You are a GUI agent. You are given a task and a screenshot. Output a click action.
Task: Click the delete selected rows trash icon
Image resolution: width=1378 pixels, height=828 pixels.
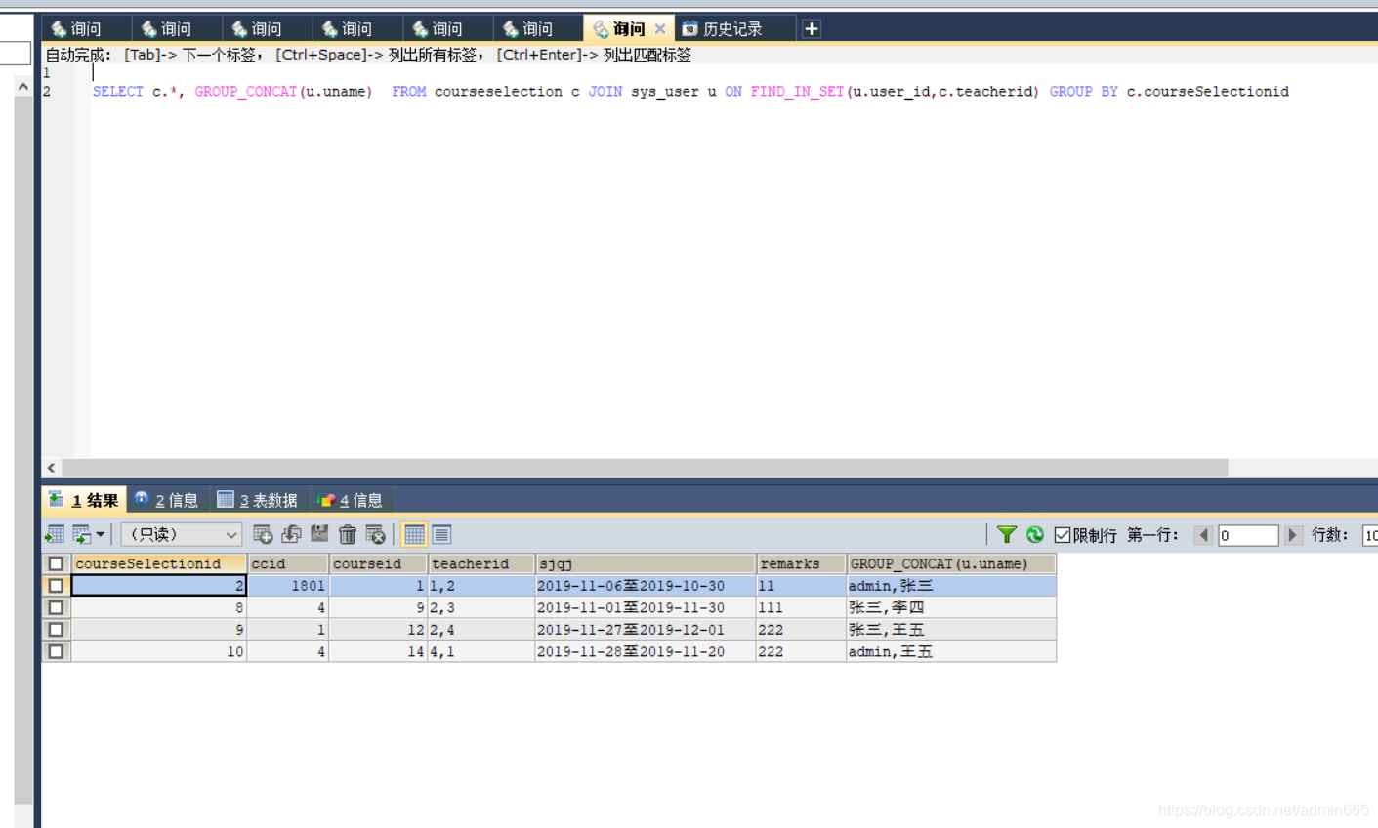[x=348, y=534]
